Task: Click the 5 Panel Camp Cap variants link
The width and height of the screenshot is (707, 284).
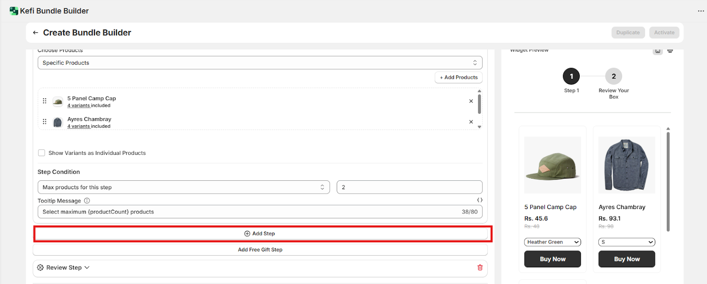Action: pos(79,106)
